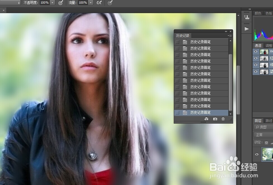Select the 红 channel thumbnail
Screen dimensions: 273x185
tap(264, 58)
